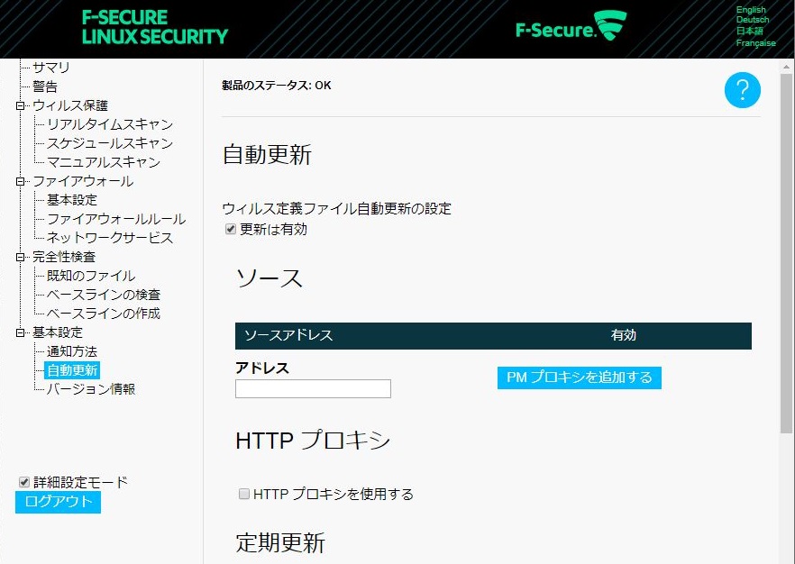Open help via the blue question mark icon

(x=743, y=90)
